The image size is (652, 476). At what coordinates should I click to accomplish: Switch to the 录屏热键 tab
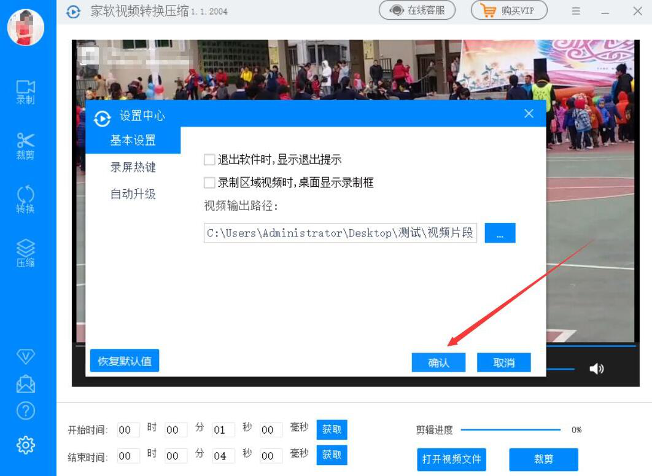click(x=133, y=167)
